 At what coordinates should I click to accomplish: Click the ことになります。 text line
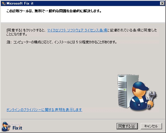click(x=17, y=34)
